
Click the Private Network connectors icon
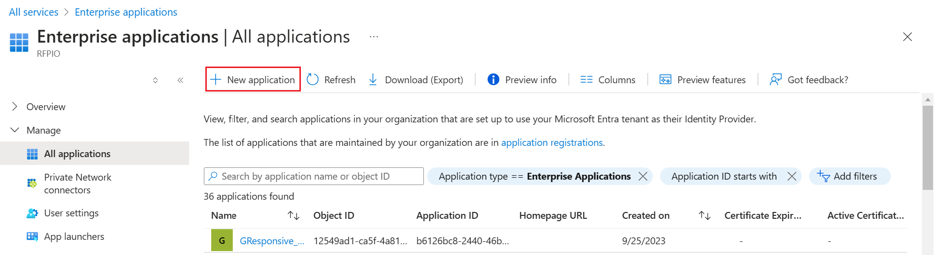pyautogui.click(x=32, y=184)
